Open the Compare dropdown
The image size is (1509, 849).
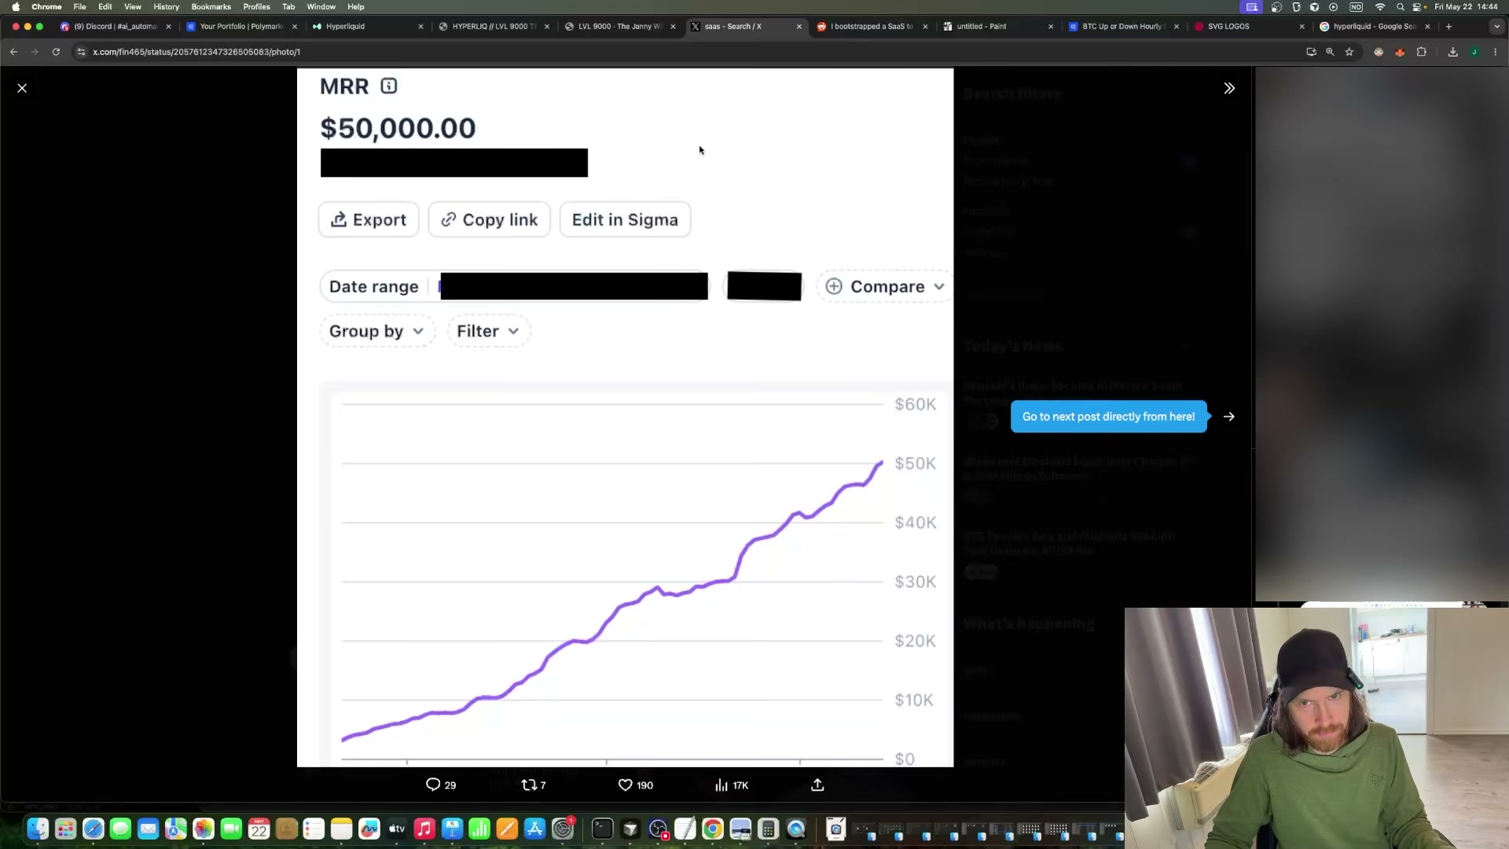click(x=885, y=286)
